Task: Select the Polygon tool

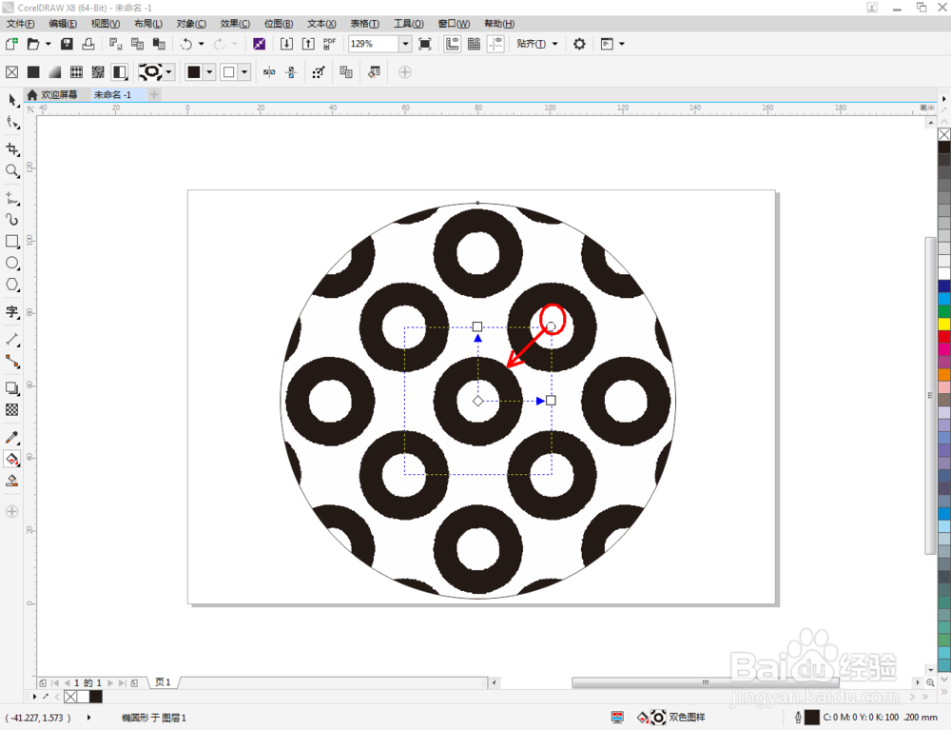Action: coord(12,285)
